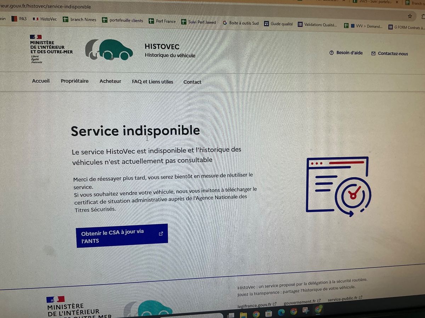Open the branch Nimes sheet bookmark
Screen dimensions: 425x318
79,19
